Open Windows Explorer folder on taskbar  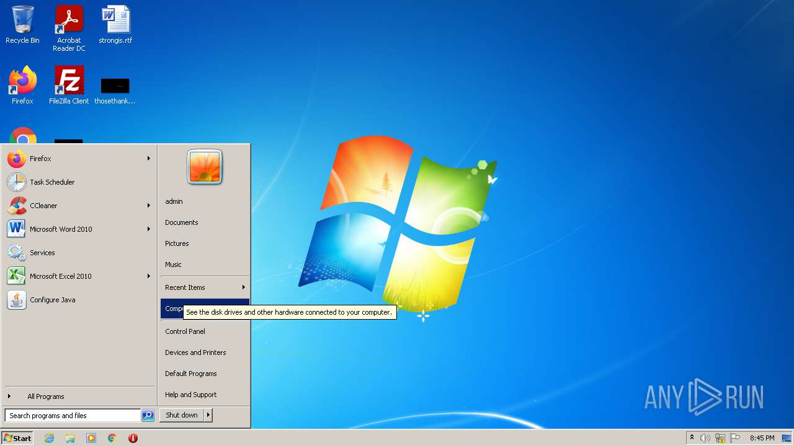70,438
